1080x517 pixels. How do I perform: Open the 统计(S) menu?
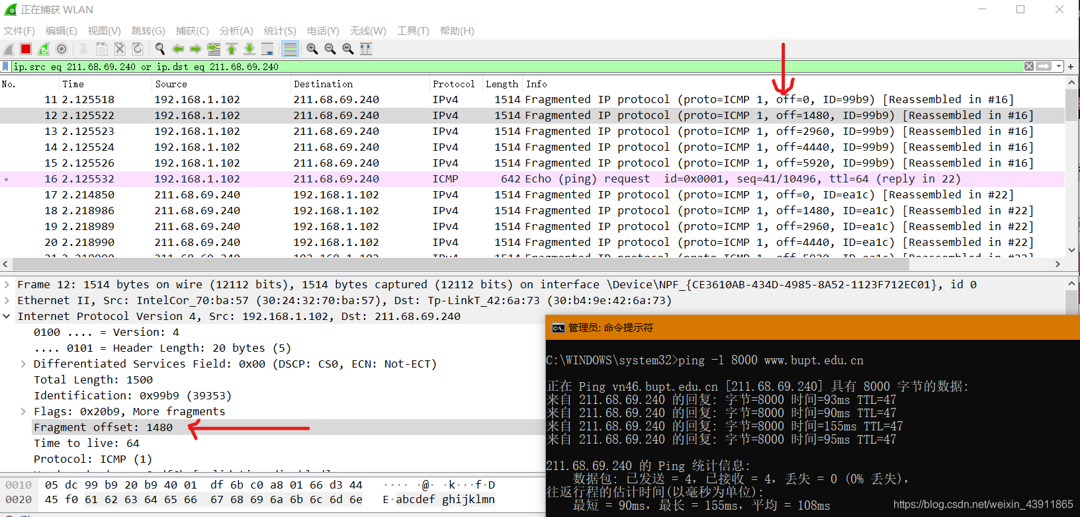(x=280, y=31)
